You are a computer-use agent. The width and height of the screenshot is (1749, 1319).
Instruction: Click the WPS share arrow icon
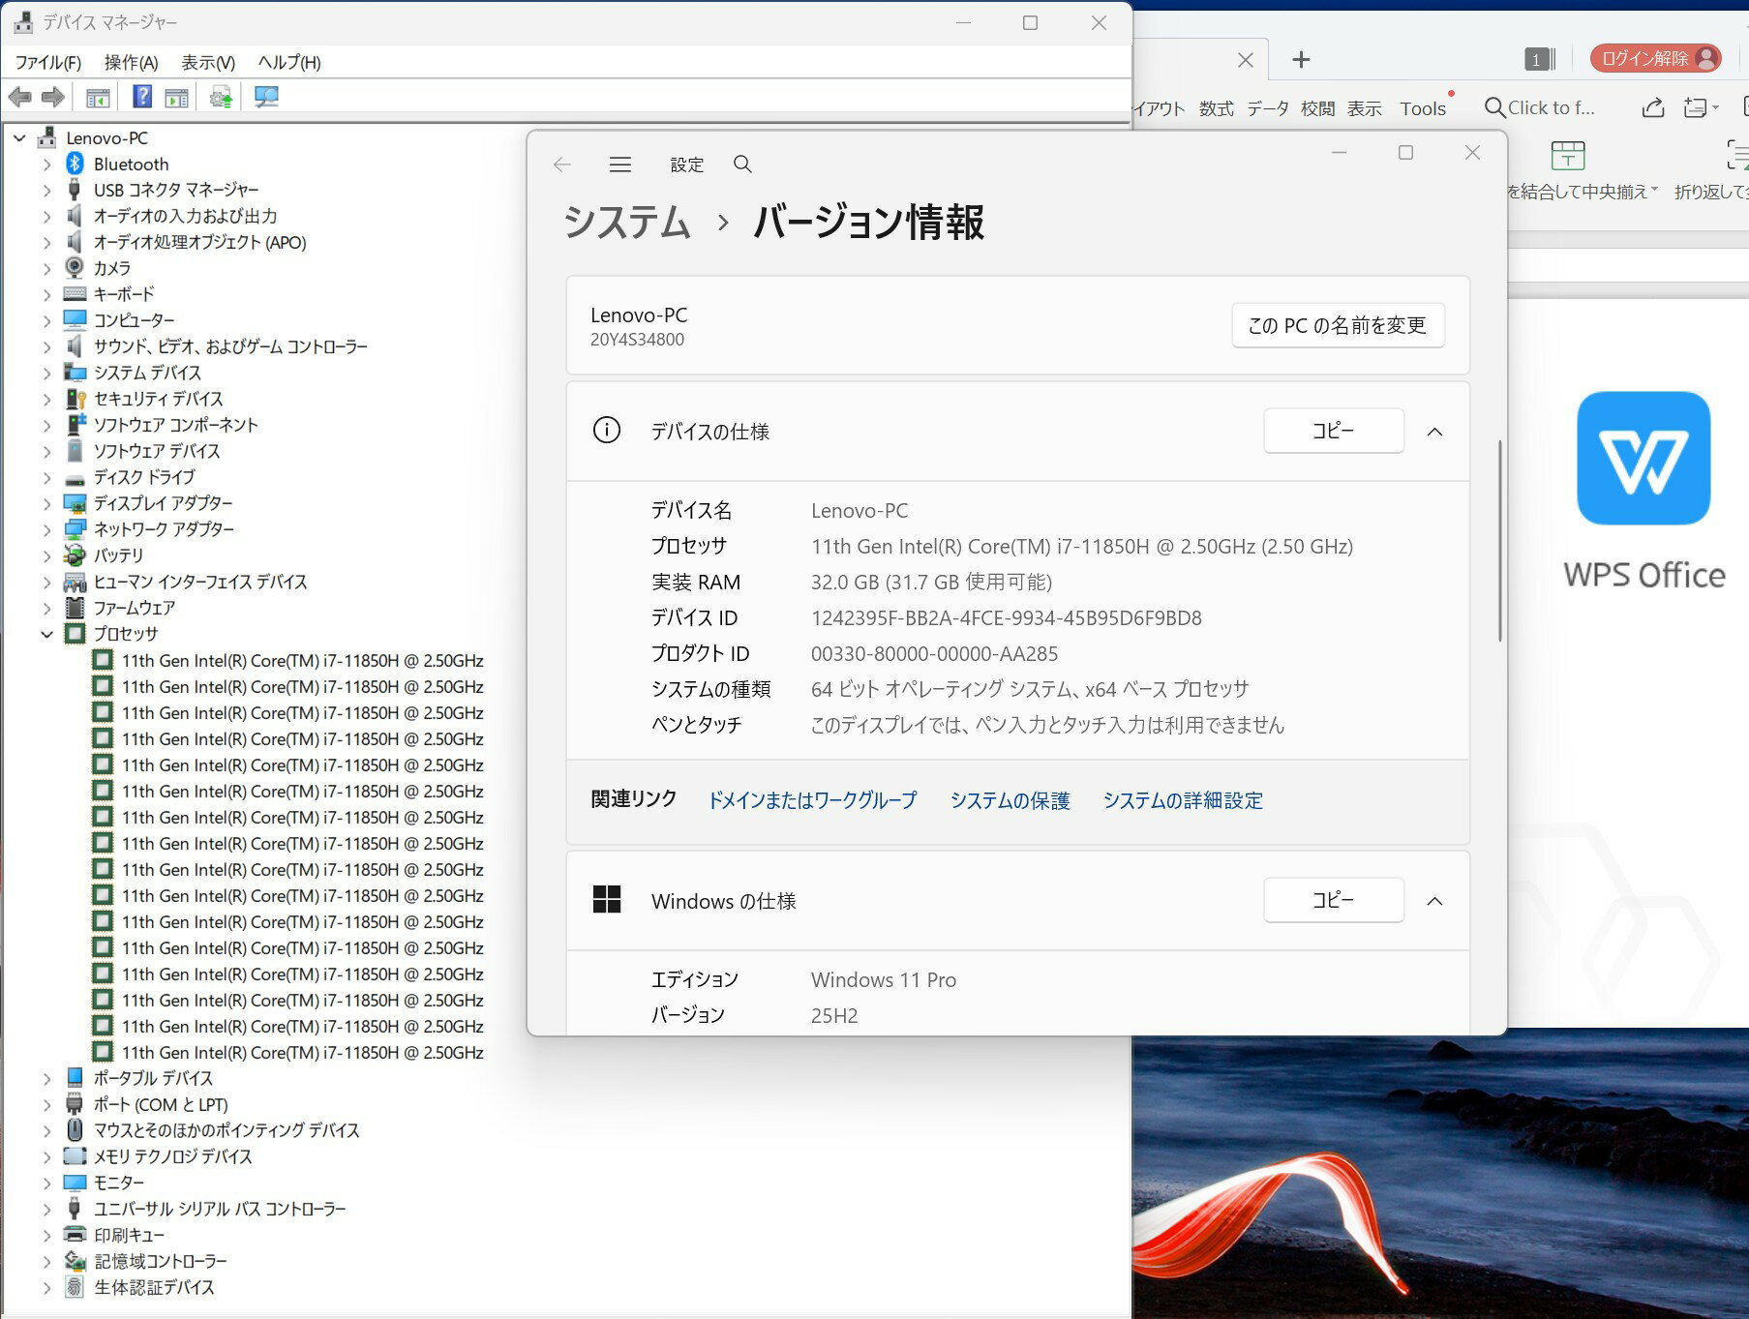(1653, 108)
